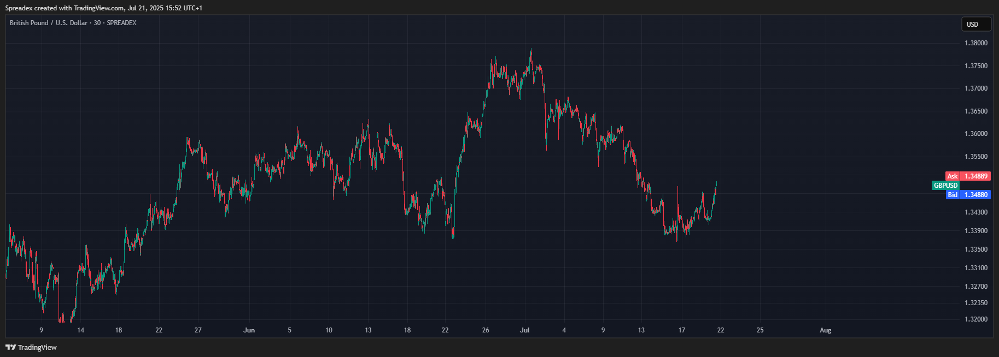Viewport: 999px width, 357px height.
Task: Click the 1.32000 price axis label
Action: [x=976, y=319]
